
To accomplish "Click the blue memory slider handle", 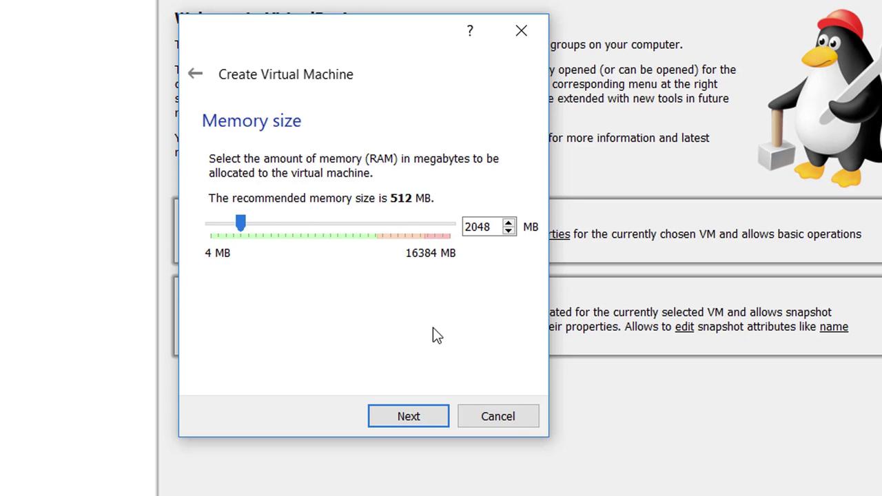I will (240, 223).
